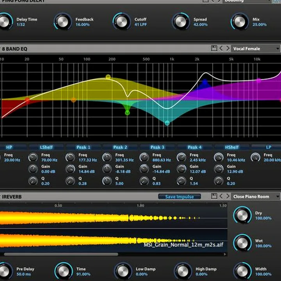
Task: Click the Peak 1 Gain knob
Action: (x=70, y=169)
